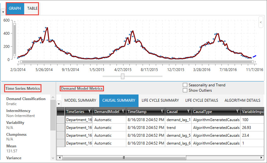Filter the DemandModel column

(x=123, y=111)
